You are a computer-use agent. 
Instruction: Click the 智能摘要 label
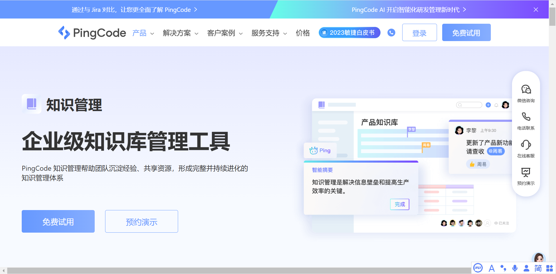coord(322,170)
